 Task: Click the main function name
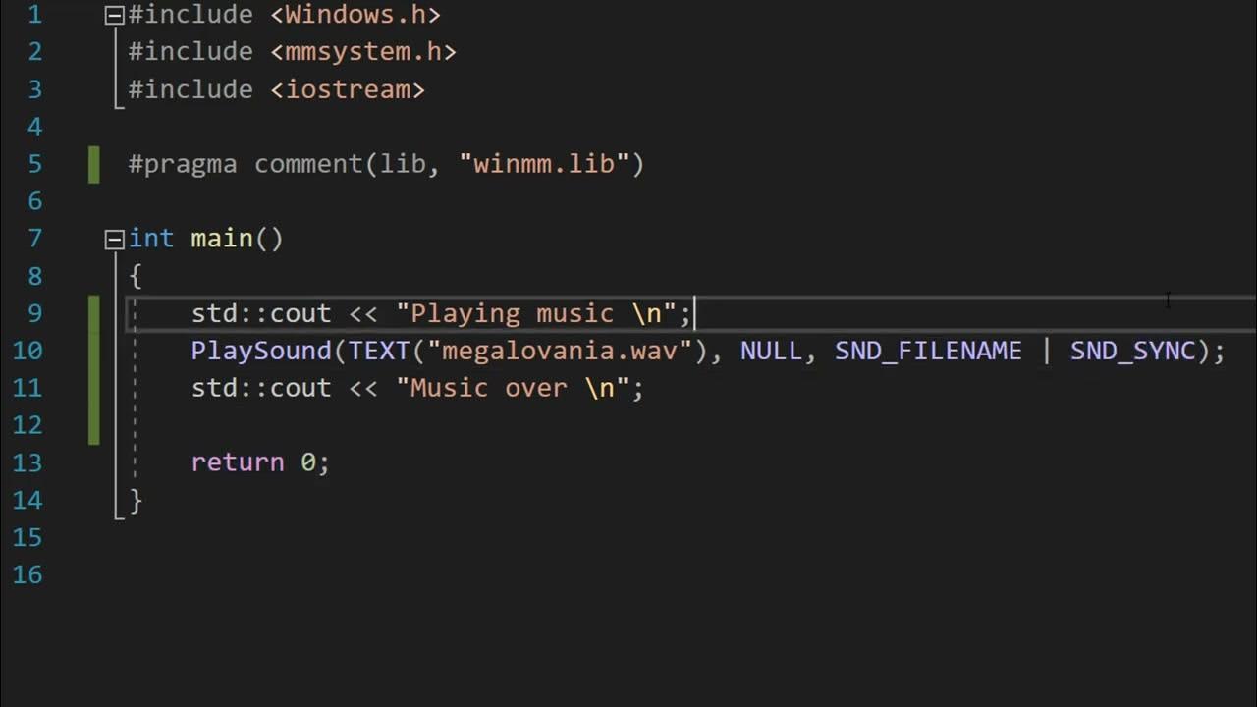(x=222, y=239)
